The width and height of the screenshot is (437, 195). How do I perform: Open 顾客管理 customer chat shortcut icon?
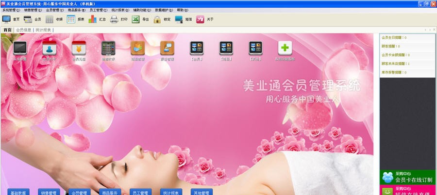(x=167, y=48)
